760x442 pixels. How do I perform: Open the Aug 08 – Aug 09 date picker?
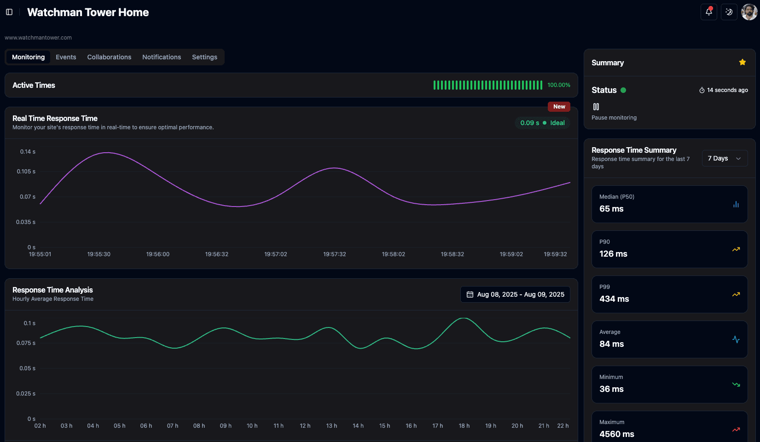point(515,294)
